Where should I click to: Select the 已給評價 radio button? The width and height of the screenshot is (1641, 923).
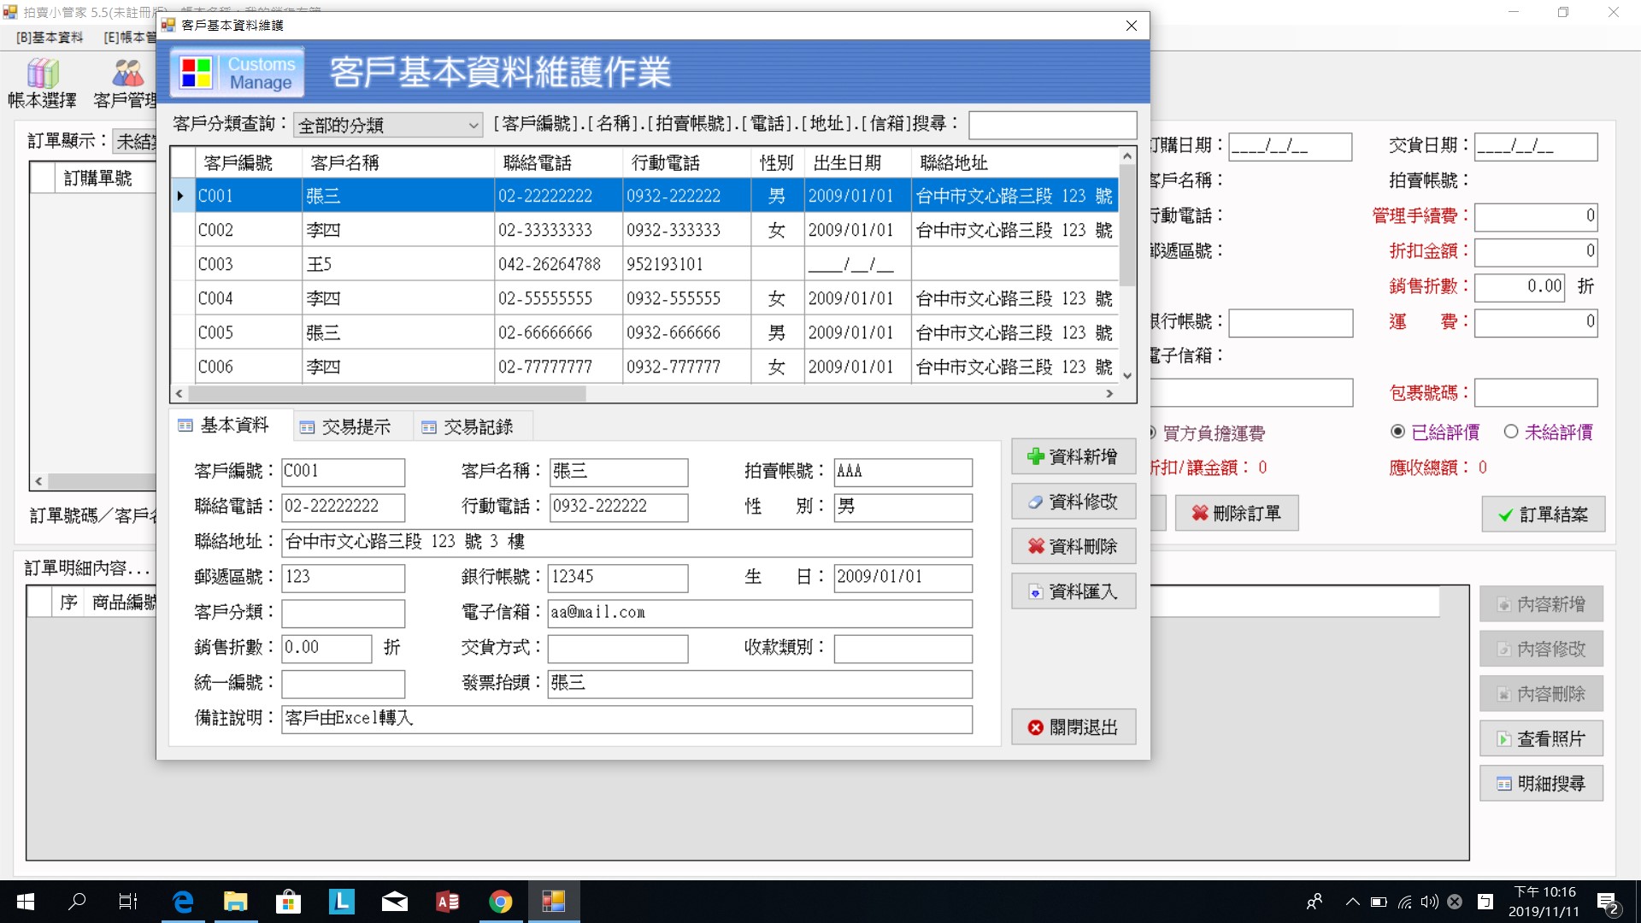[x=1398, y=432]
